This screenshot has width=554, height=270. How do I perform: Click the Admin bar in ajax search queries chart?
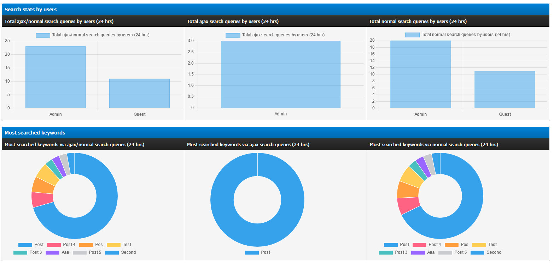(280, 74)
